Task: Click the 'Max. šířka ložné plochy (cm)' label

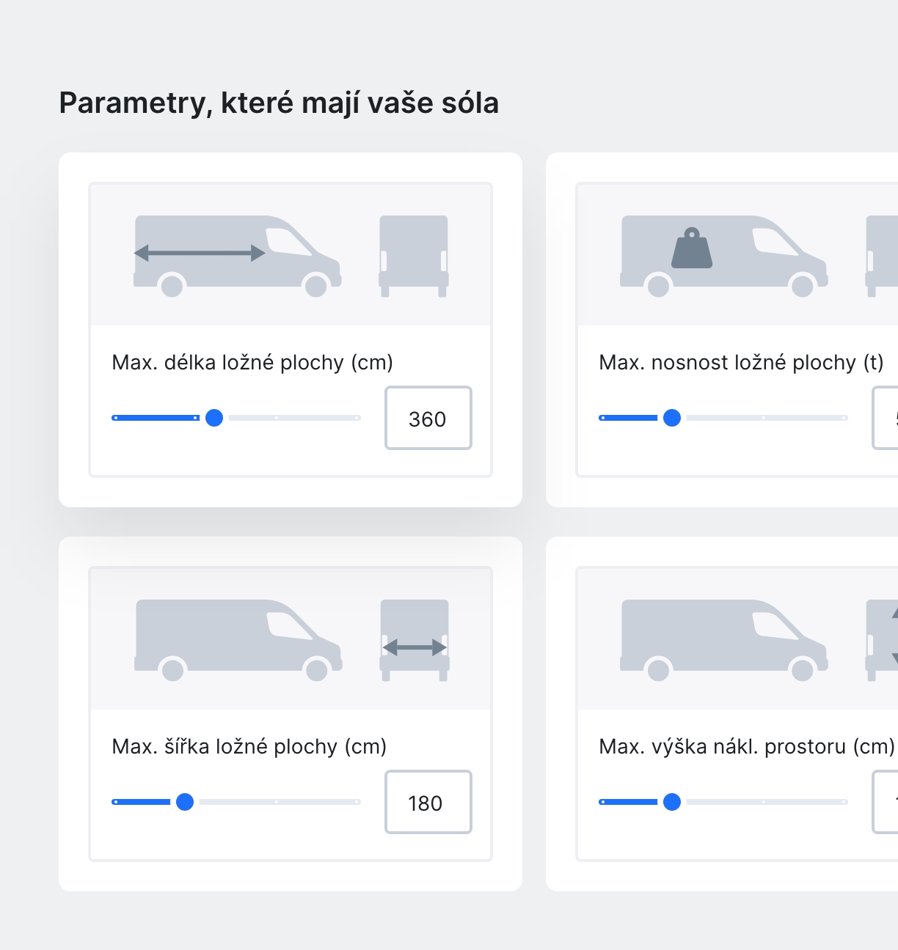Action: (249, 746)
